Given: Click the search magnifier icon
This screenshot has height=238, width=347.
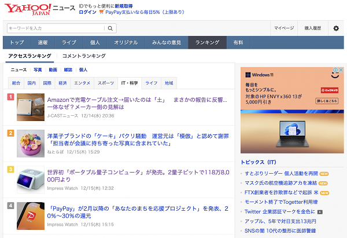Looking at the screenshot, I should pos(110,28).
